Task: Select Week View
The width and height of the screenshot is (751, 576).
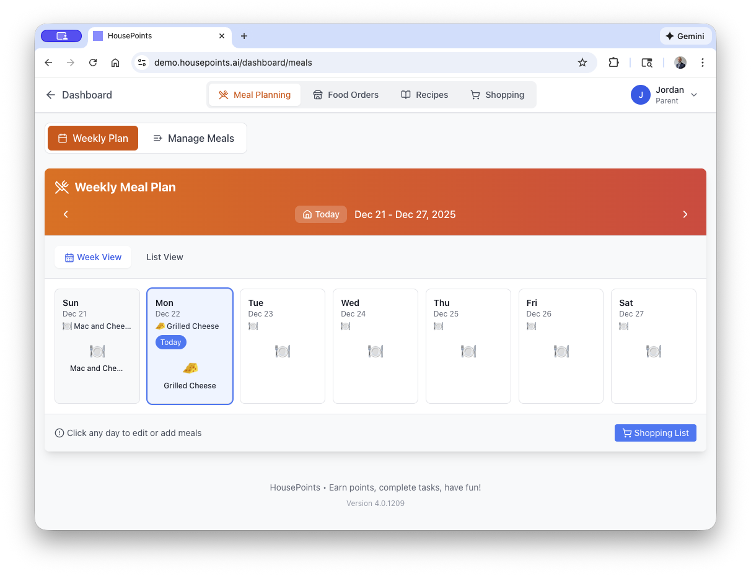Action: click(x=93, y=257)
